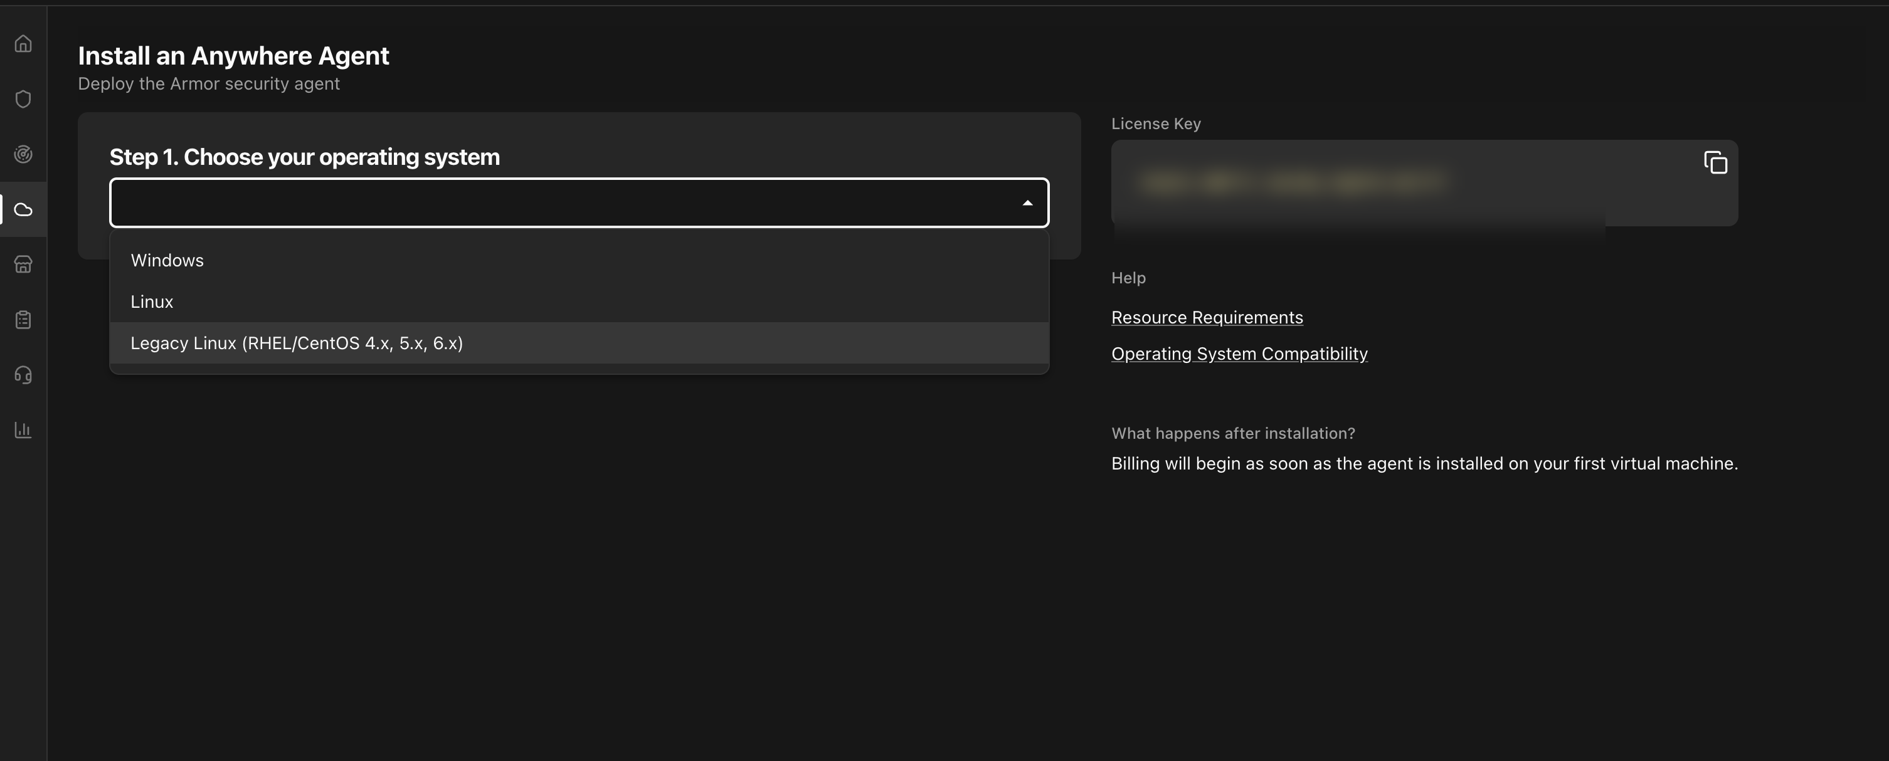Open the support headset icon
Image resolution: width=1889 pixels, height=761 pixels.
click(23, 375)
